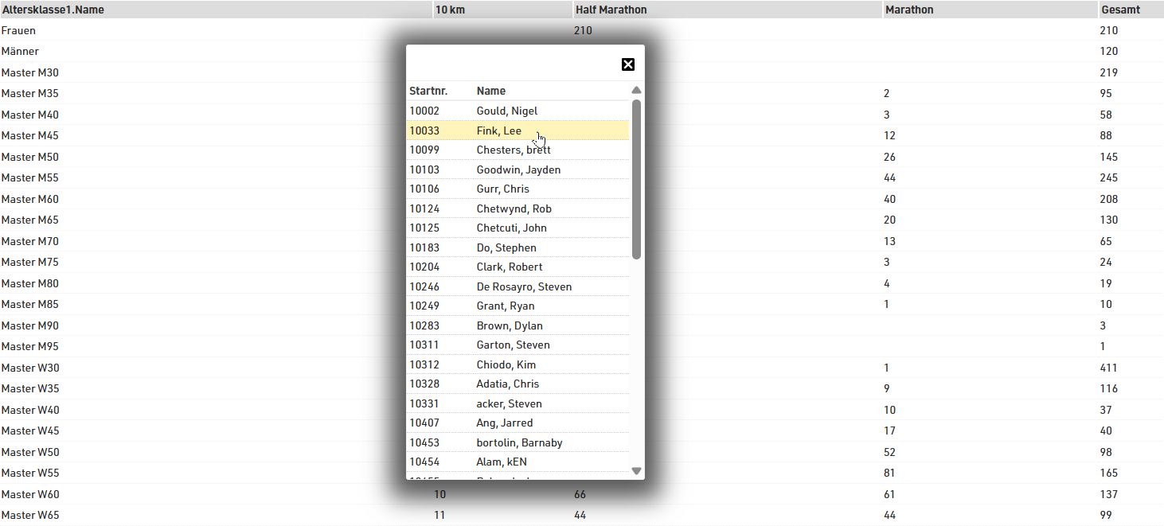Click the Gesamt column header
This screenshot has width=1164, height=526.
click(x=1119, y=10)
